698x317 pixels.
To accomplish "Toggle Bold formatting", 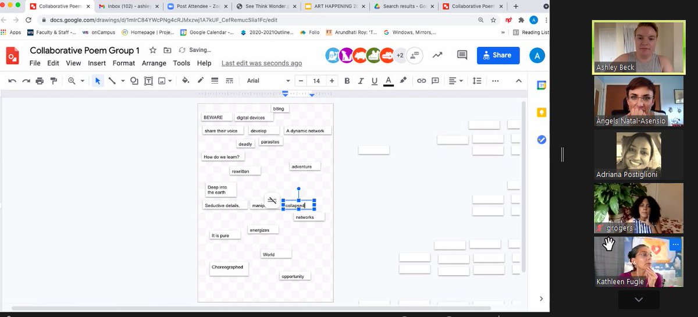I will (347, 81).
